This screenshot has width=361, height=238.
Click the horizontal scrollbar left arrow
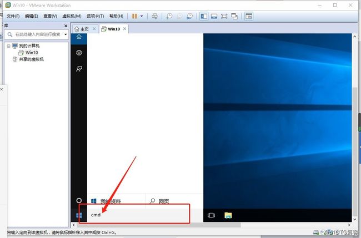(x=74, y=225)
